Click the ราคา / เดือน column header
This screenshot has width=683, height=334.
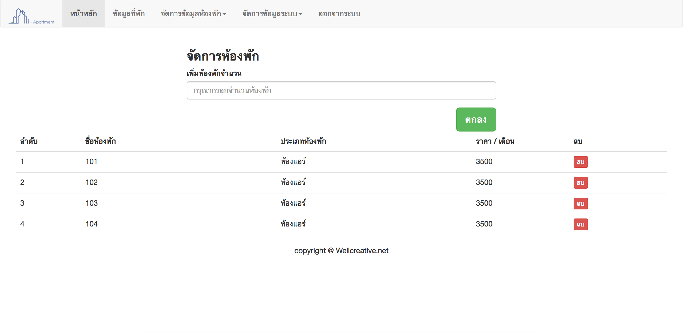pyautogui.click(x=495, y=141)
